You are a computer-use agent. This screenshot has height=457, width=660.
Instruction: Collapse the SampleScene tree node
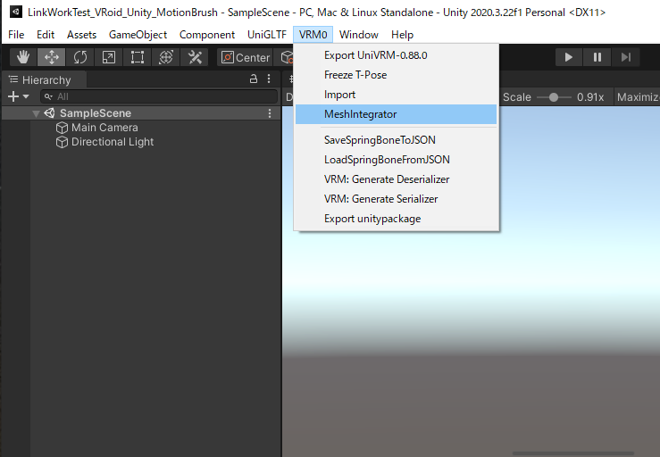pyautogui.click(x=36, y=113)
